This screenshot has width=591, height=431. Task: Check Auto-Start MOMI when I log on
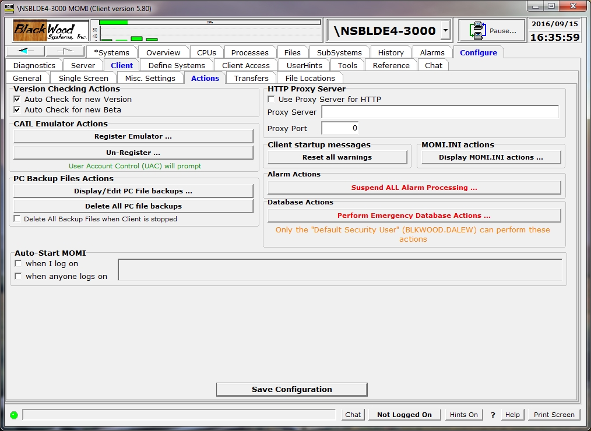18,263
